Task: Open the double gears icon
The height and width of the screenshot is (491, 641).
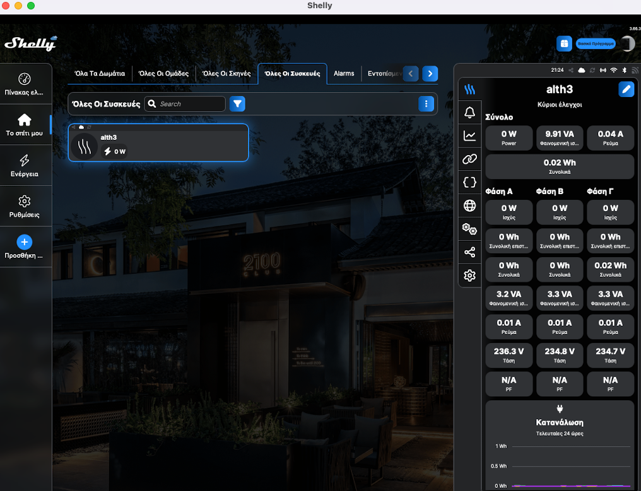Action: click(x=470, y=229)
